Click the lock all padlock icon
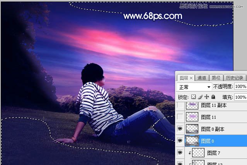247x165 pixels. click(x=213, y=97)
